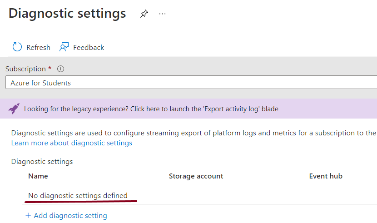Image resolution: width=377 pixels, height=223 pixels.
Task: Open Learn more about diagnostic settings link
Action: 72,143
